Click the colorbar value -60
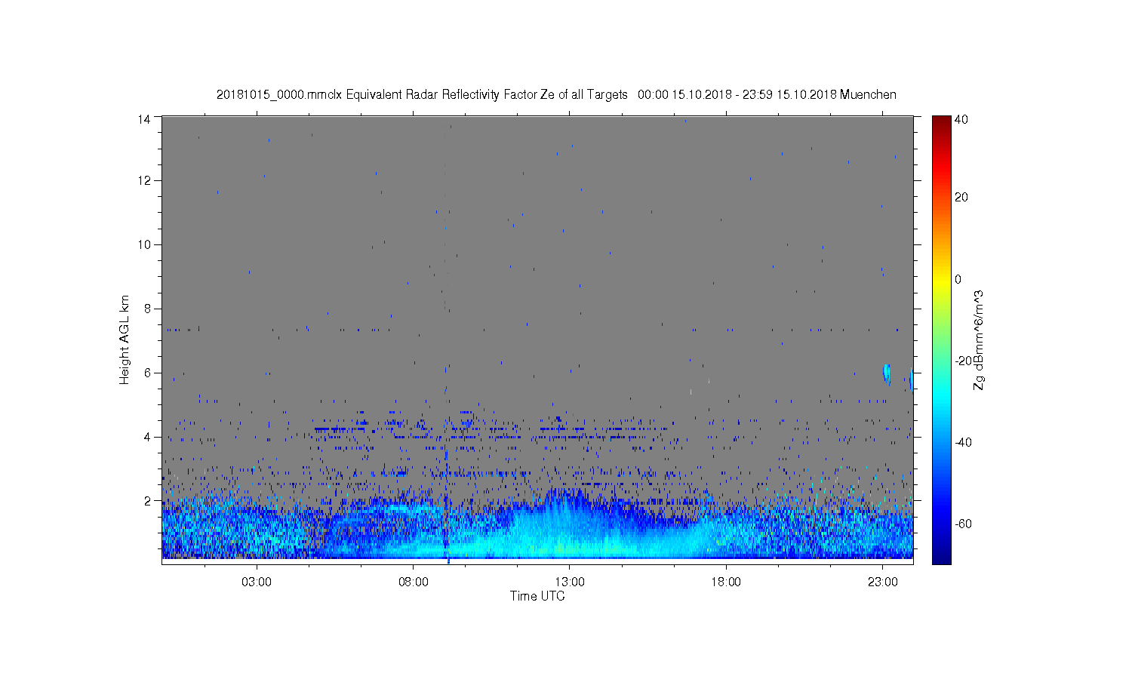1132x679 pixels. (x=962, y=524)
